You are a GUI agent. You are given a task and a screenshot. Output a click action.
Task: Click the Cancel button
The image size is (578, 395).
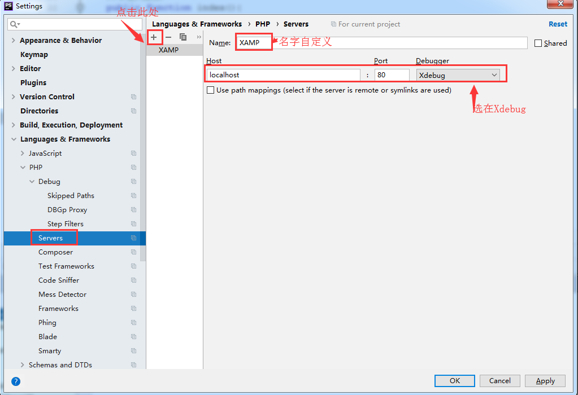click(x=500, y=381)
